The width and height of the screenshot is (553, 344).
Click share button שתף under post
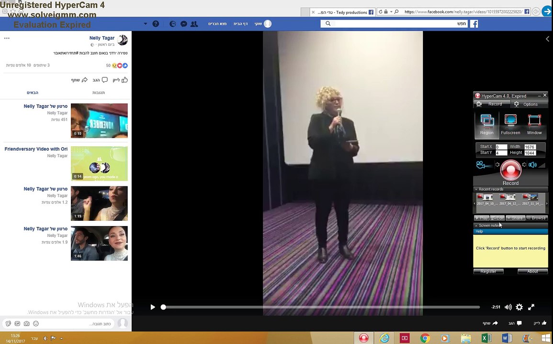click(x=79, y=80)
